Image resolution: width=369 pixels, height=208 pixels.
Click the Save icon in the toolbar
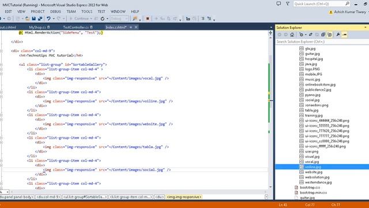click(x=33, y=18)
